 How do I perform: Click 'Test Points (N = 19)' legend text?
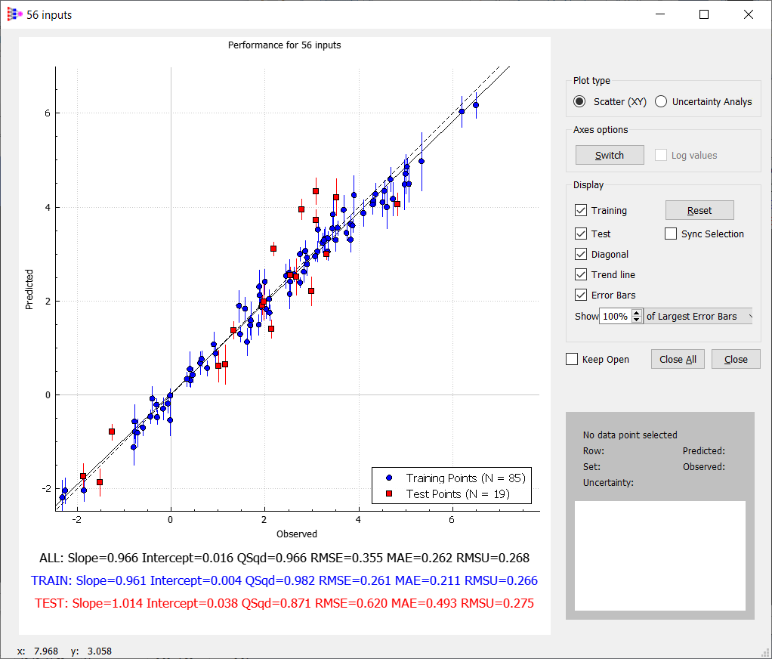458,493
